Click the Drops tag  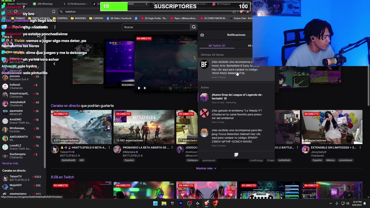[271, 160]
